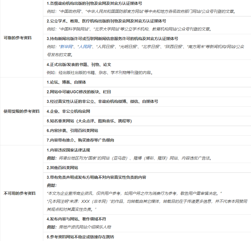
Task: Click row 6.内容抄袭、引用百科类网站
Action: [147, 130]
